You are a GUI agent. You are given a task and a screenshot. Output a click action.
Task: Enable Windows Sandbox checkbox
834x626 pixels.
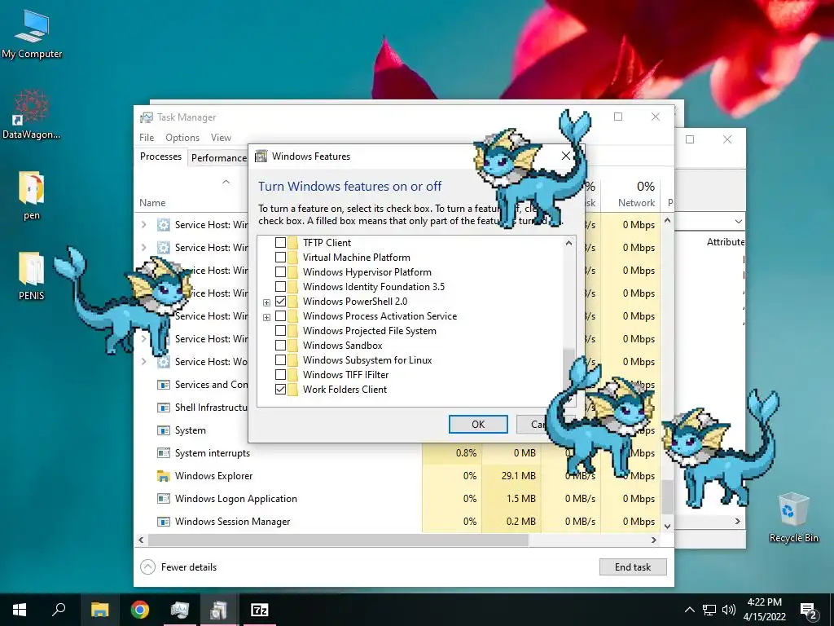point(280,346)
